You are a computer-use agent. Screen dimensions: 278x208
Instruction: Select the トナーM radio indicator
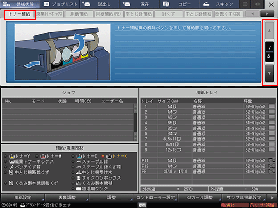tap(37, 156)
